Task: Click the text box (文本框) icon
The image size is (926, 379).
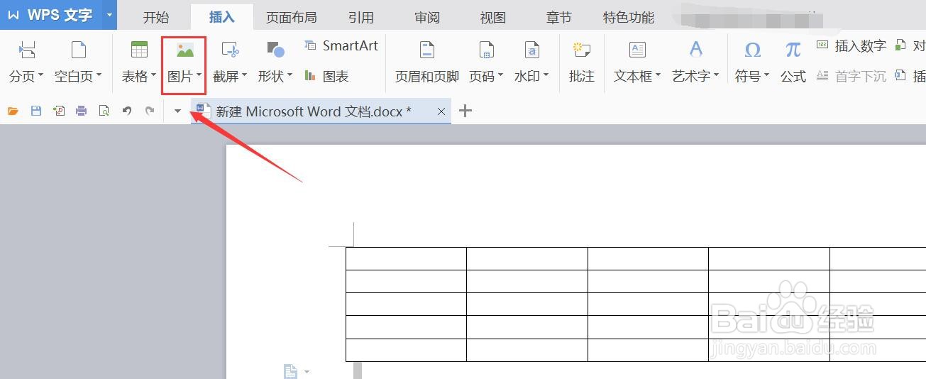Action: click(637, 50)
